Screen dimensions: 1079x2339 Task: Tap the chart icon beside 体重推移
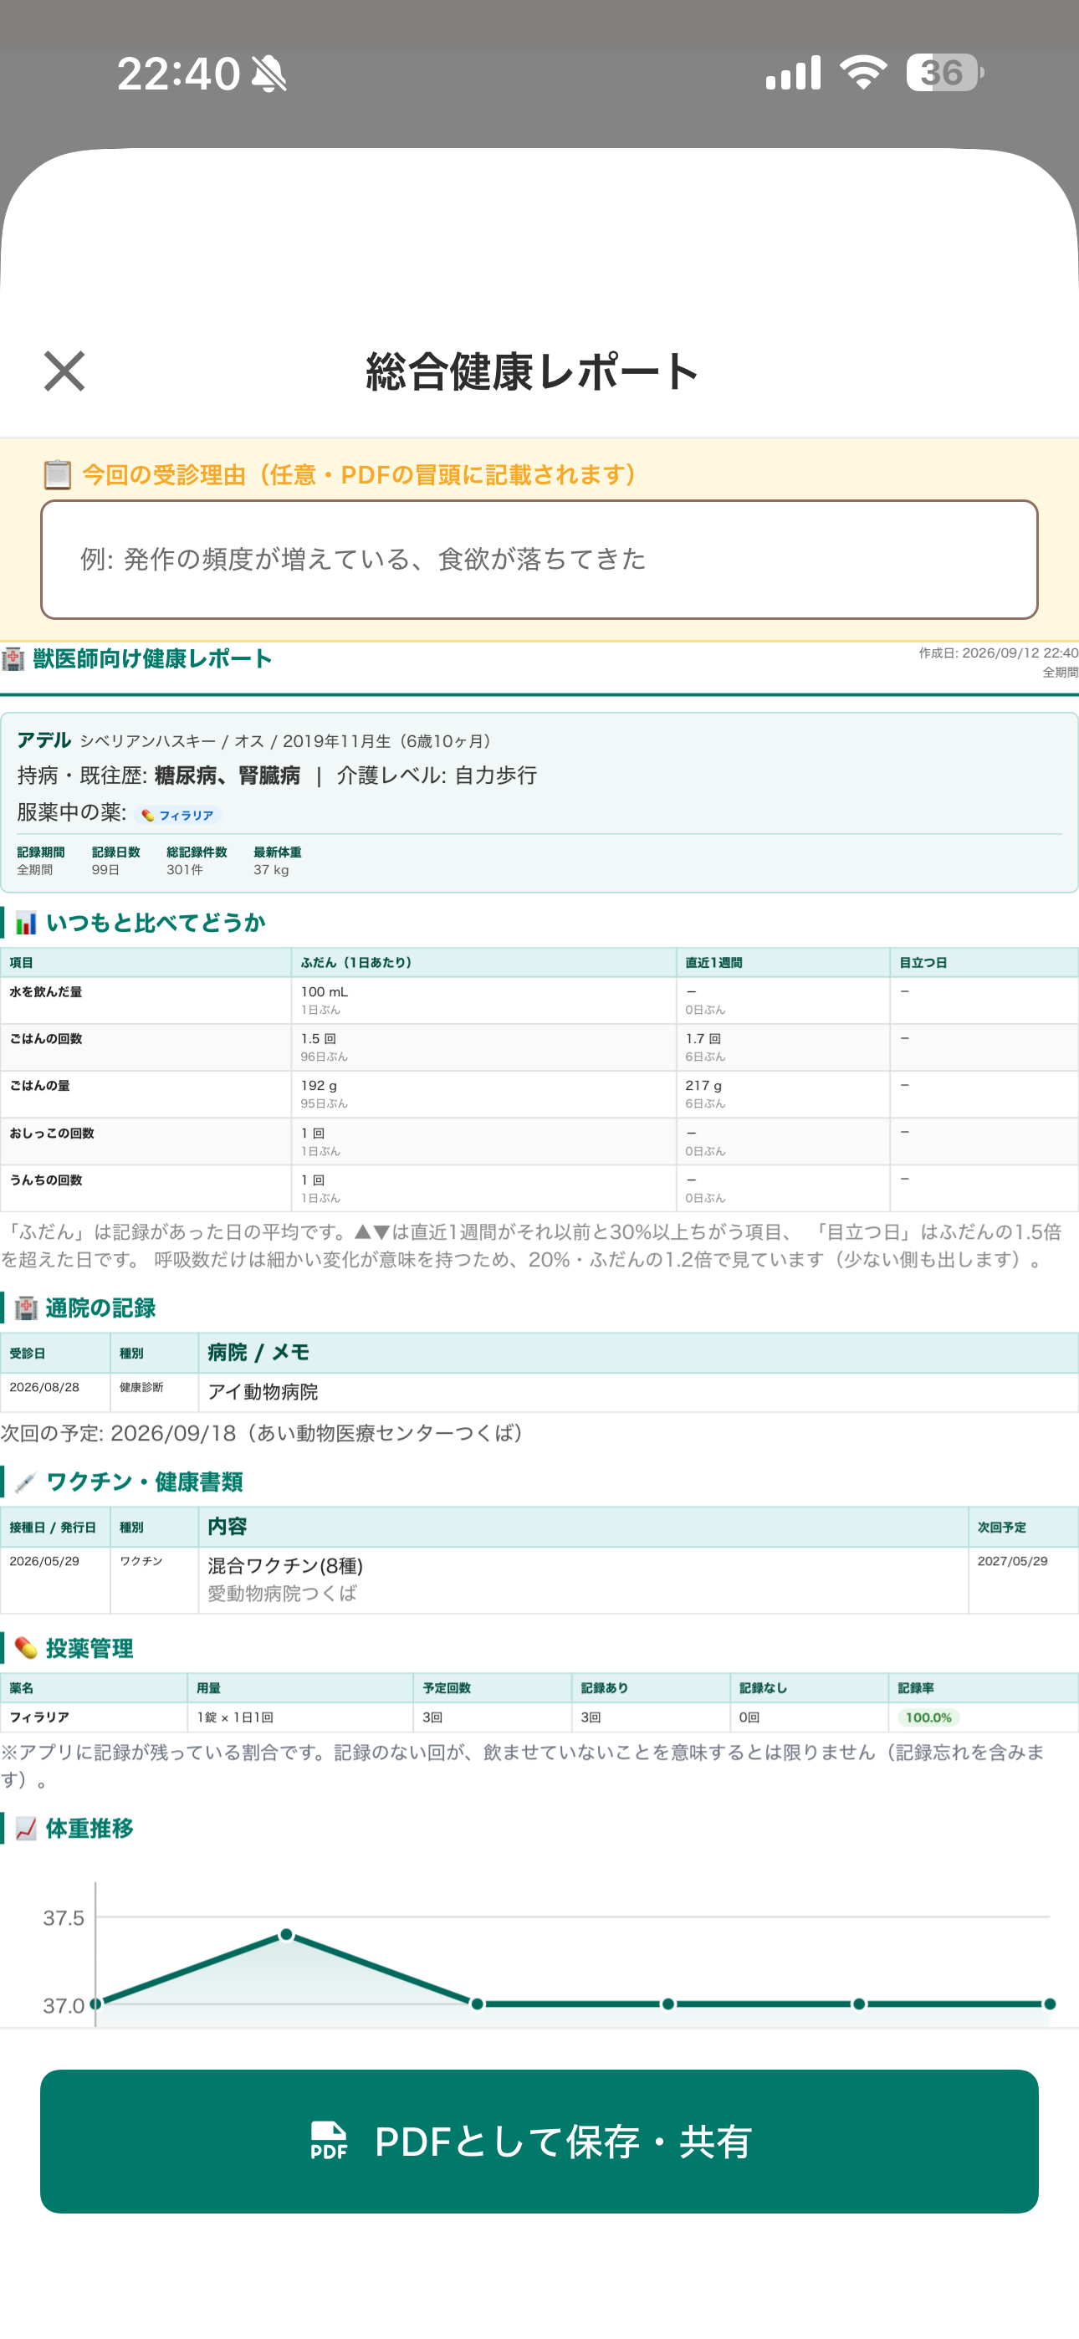(26, 1828)
